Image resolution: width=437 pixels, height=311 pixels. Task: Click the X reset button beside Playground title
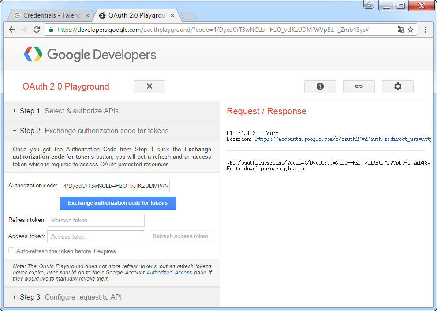149,86
